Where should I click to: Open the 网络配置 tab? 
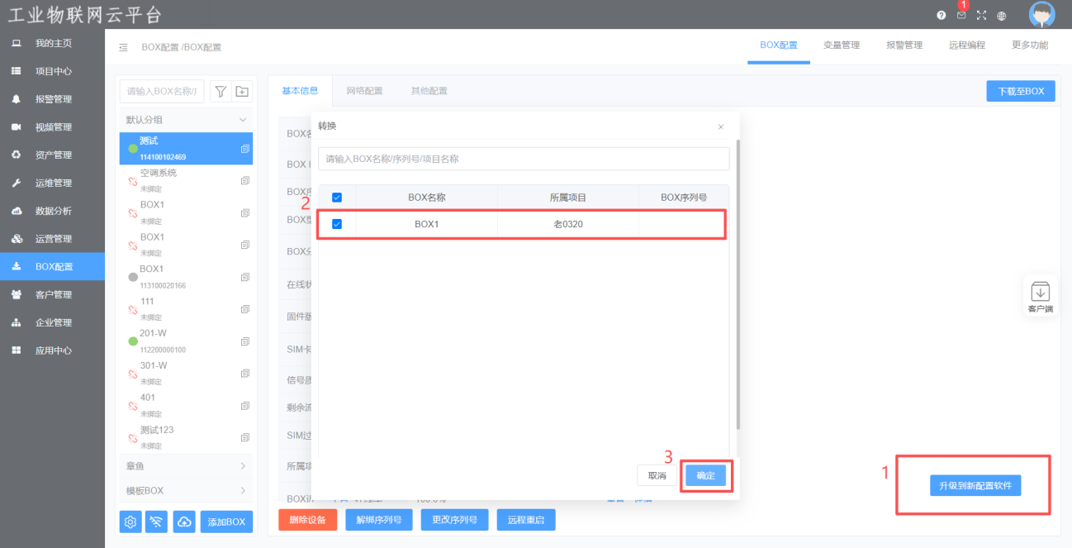[x=364, y=91]
